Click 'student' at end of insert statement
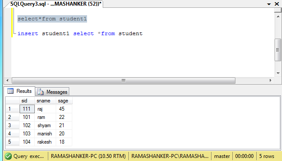282x161 pixels. pos(131,33)
